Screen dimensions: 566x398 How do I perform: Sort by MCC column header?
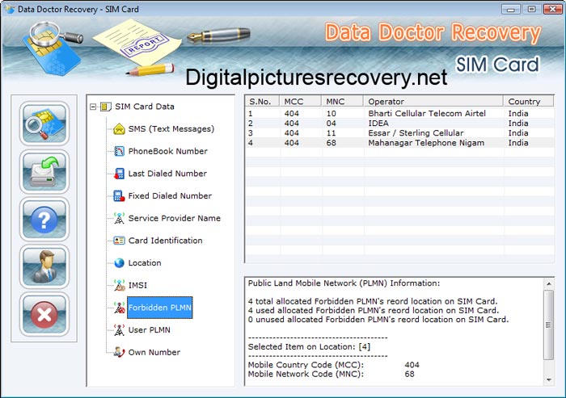pyautogui.click(x=300, y=101)
